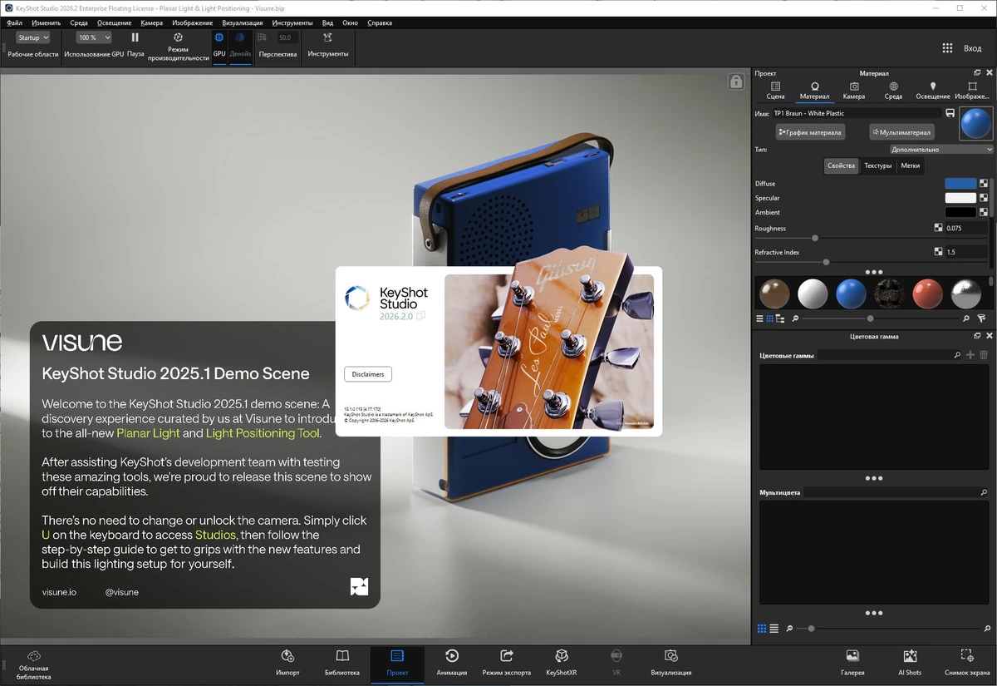Click the Вход sign-in button
This screenshot has height=686, width=997.
[973, 48]
